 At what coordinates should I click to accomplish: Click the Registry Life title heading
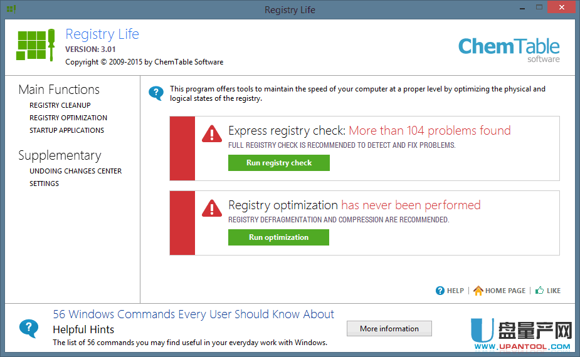[x=102, y=34]
